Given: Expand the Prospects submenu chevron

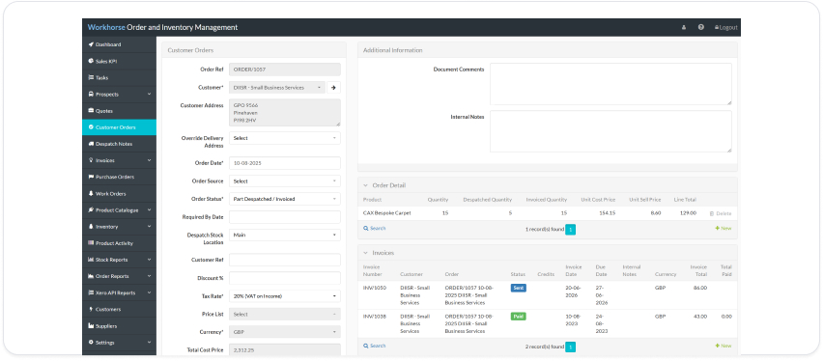Looking at the screenshot, I should point(149,95).
